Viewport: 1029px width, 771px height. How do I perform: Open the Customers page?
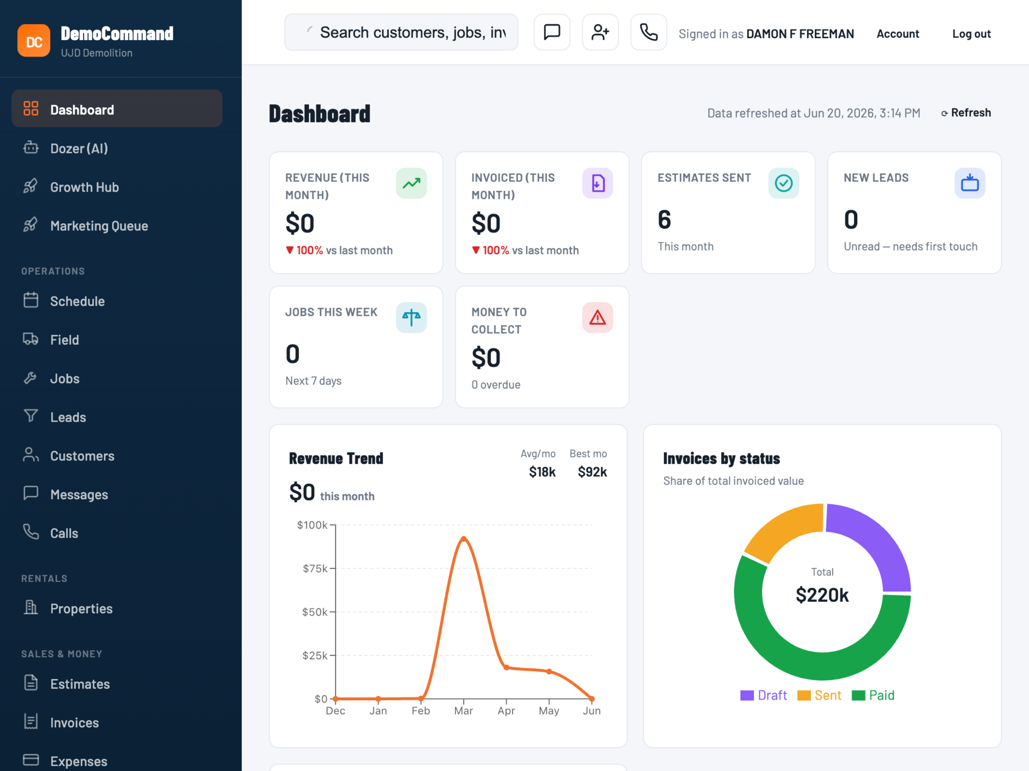117,456
